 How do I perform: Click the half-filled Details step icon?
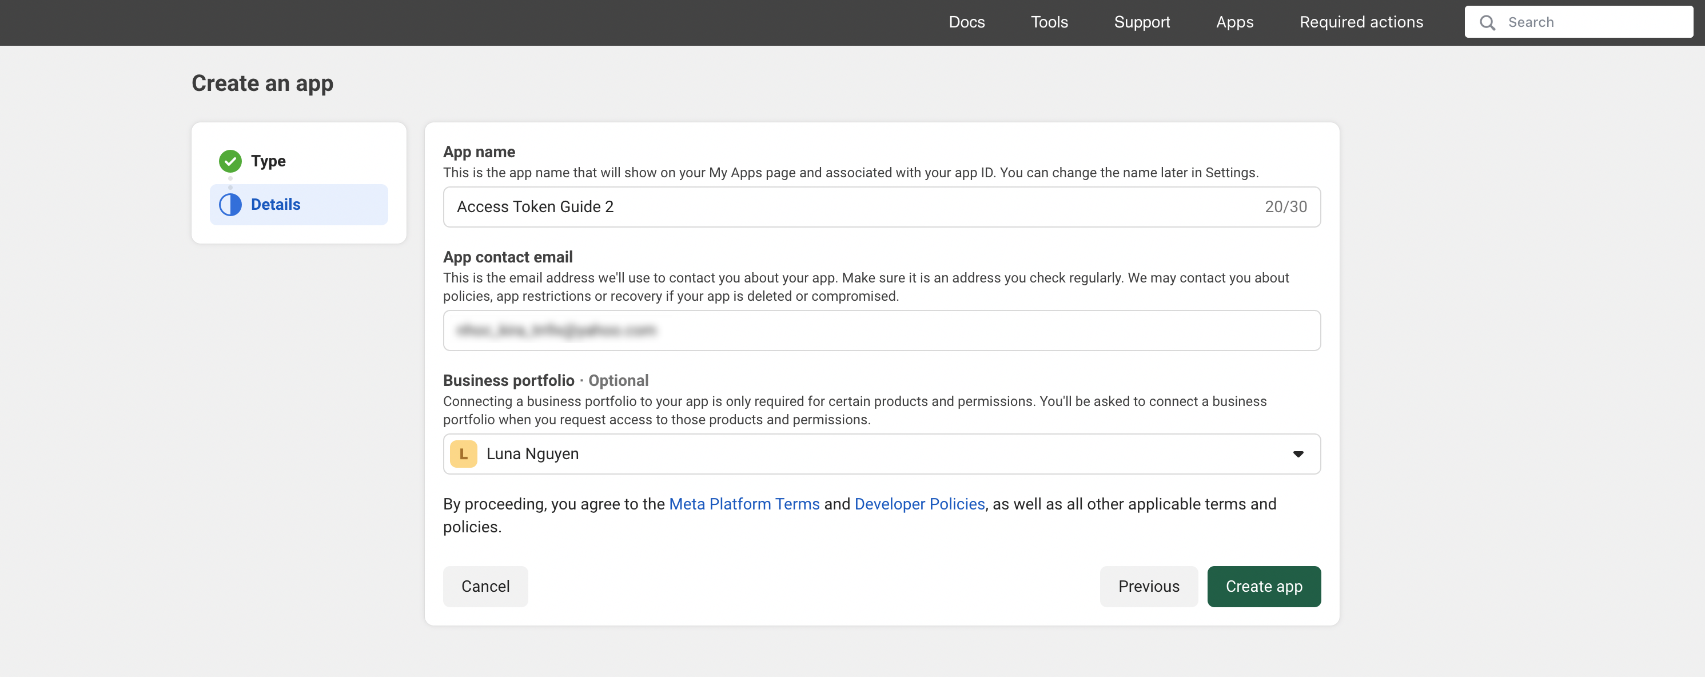230,205
